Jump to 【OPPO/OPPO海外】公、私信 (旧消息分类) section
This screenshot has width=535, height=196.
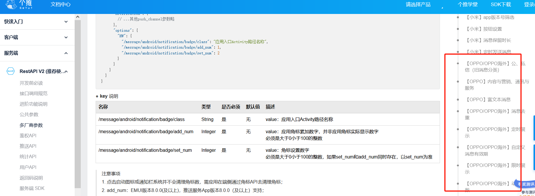[x=495, y=67]
